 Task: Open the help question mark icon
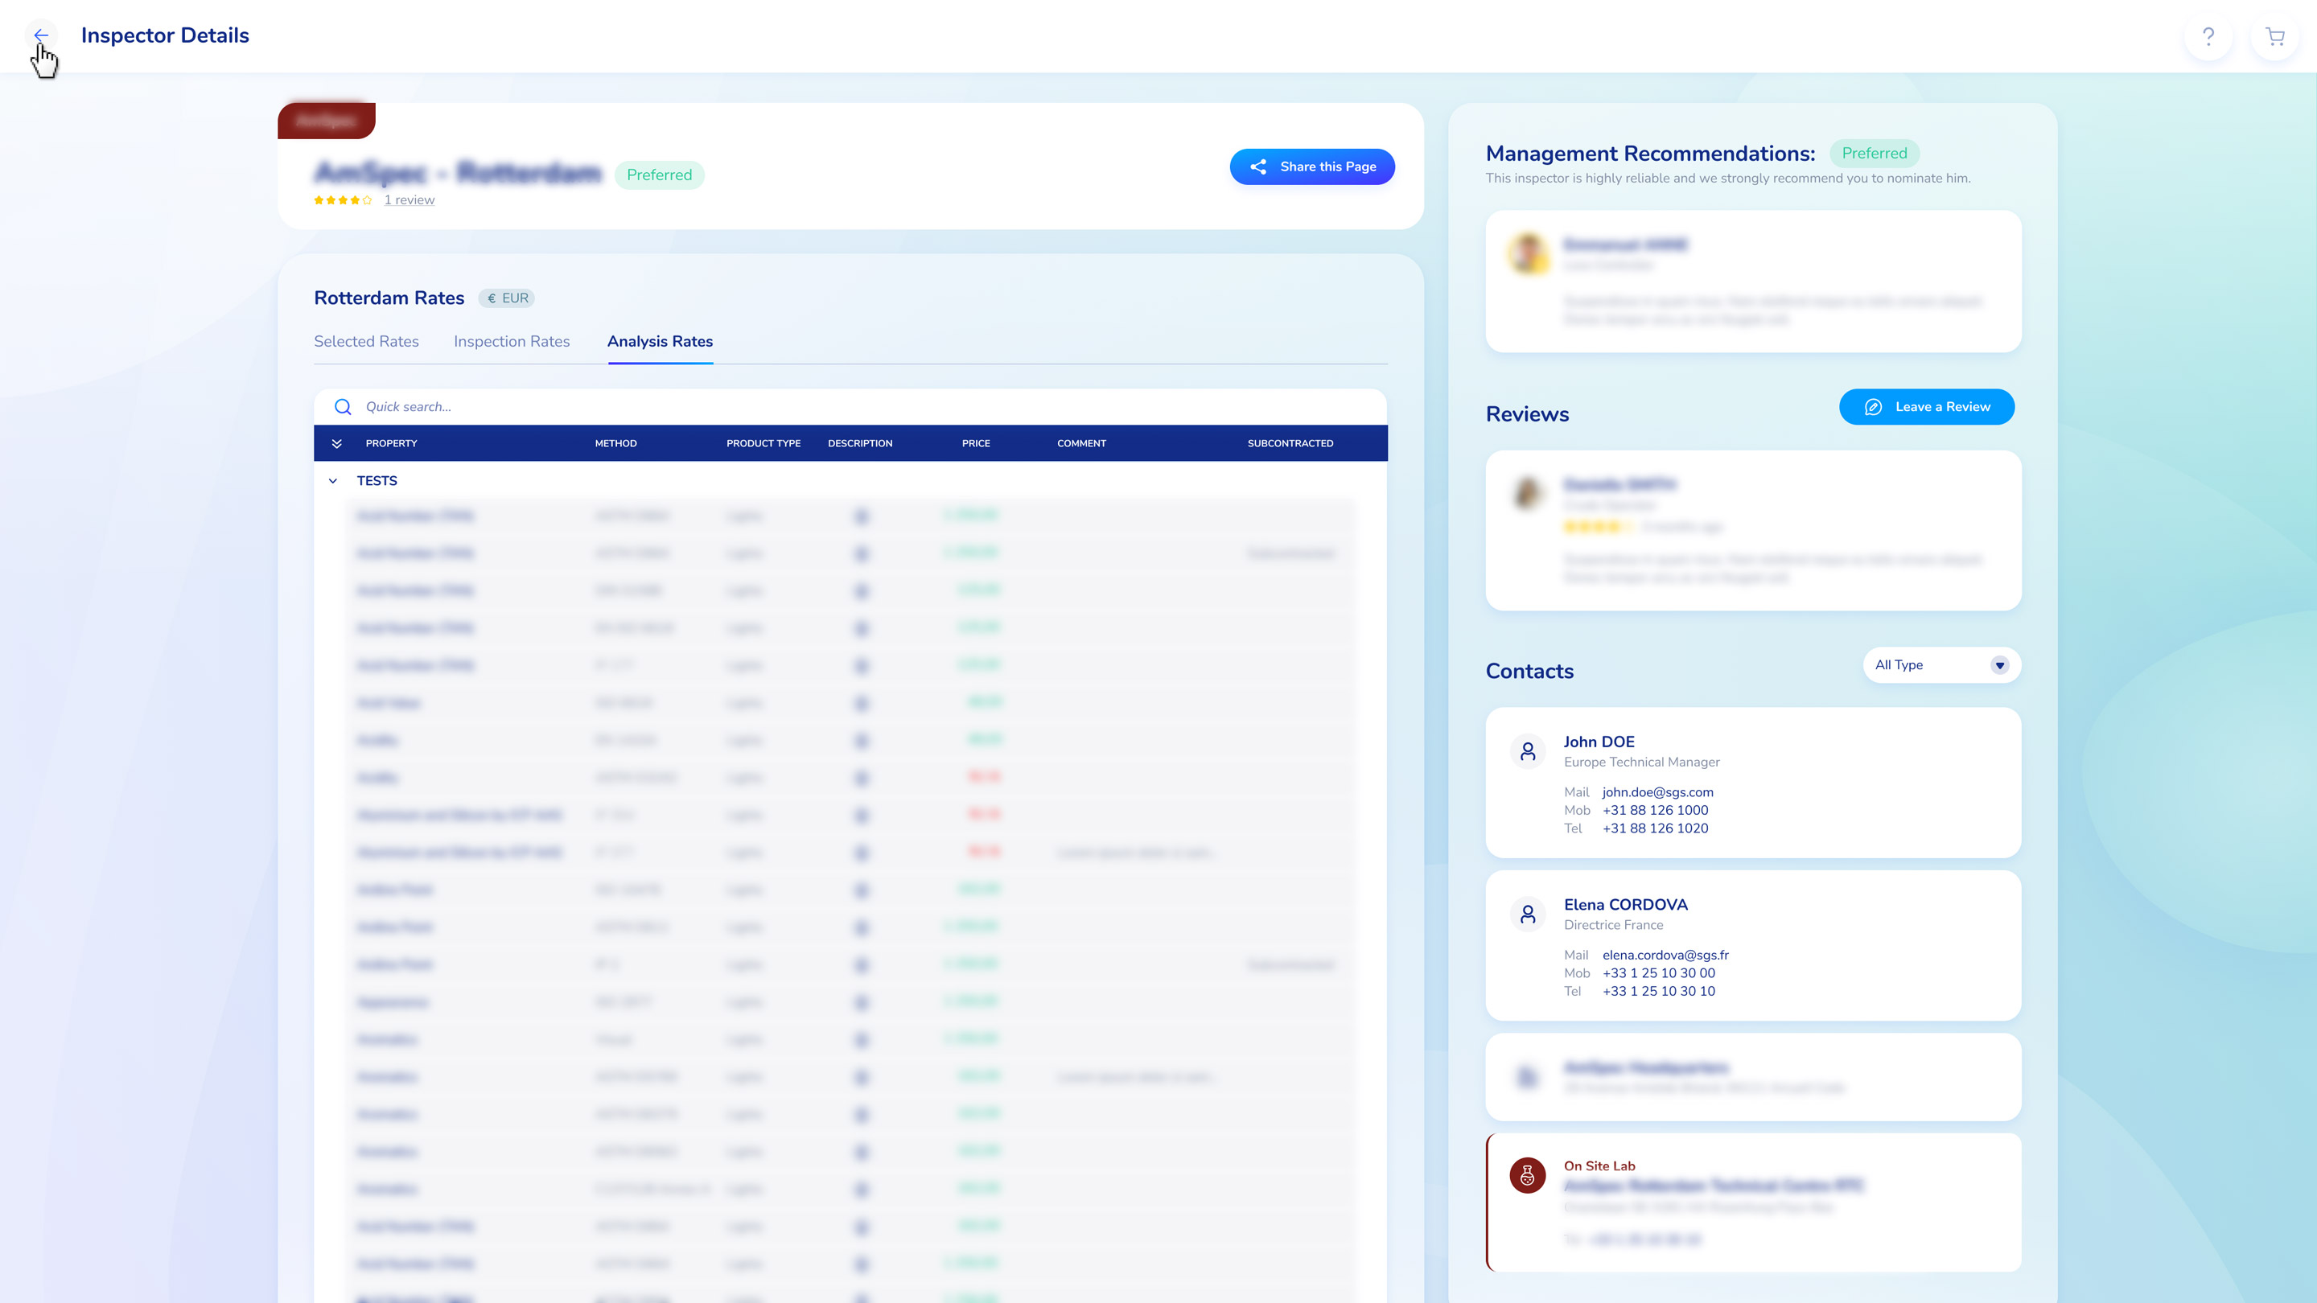click(x=2208, y=36)
